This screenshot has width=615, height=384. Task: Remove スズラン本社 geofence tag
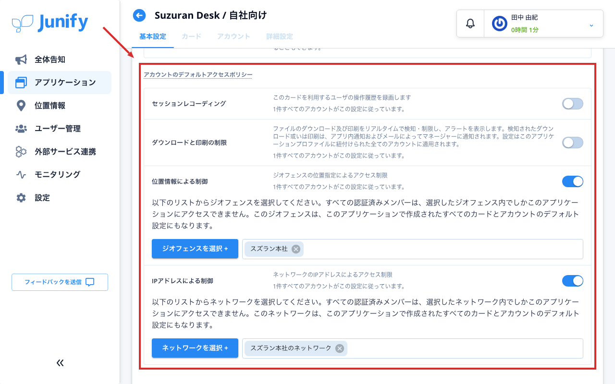tap(296, 249)
